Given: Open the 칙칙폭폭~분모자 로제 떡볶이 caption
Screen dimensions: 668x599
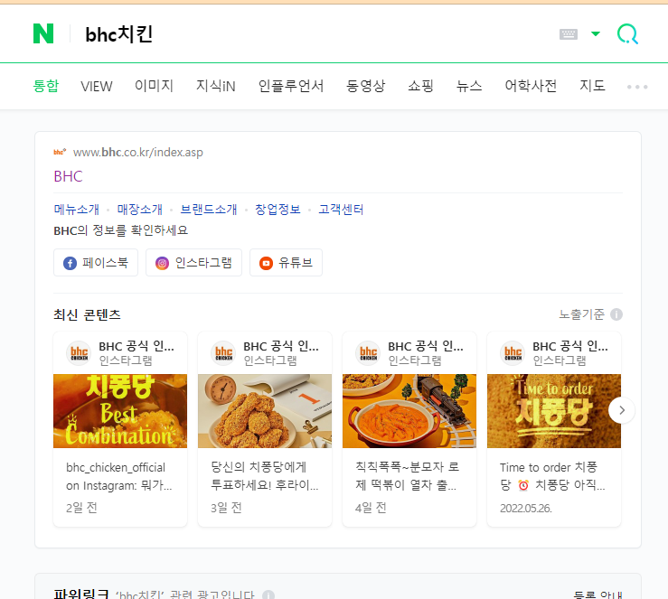Looking at the screenshot, I should [x=408, y=476].
